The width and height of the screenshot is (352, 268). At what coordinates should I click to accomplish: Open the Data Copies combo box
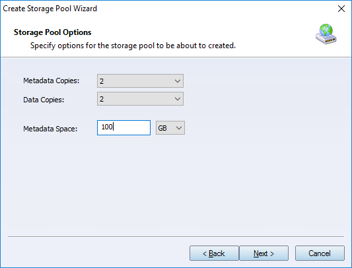click(140, 99)
